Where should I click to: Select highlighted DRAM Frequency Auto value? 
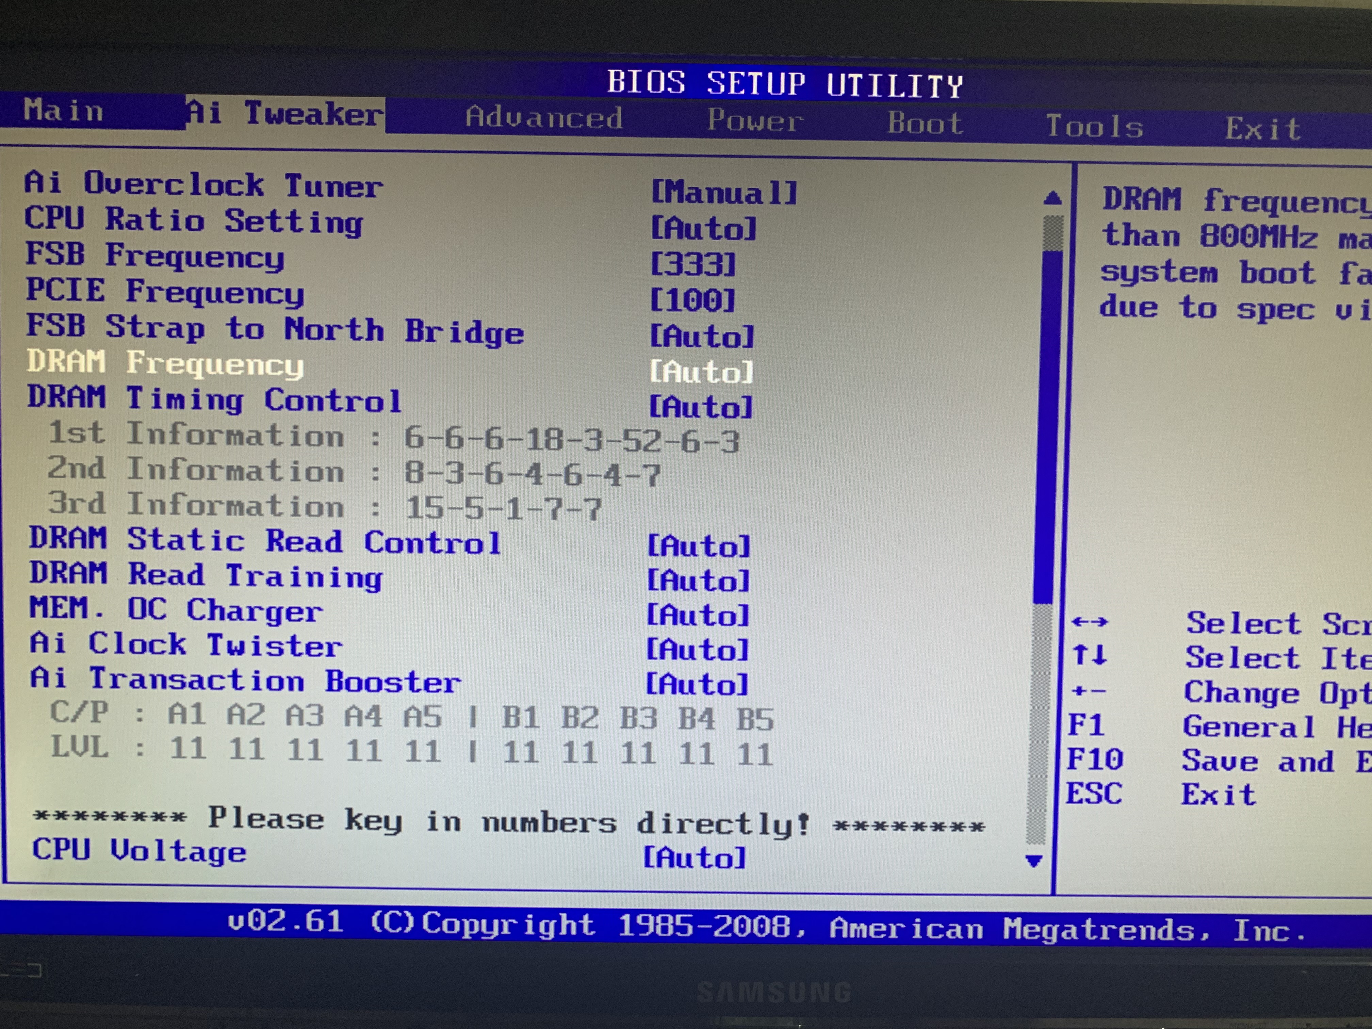pyautogui.click(x=701, y=372)
